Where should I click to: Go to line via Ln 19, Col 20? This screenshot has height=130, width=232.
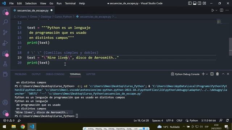click(141, 121)
